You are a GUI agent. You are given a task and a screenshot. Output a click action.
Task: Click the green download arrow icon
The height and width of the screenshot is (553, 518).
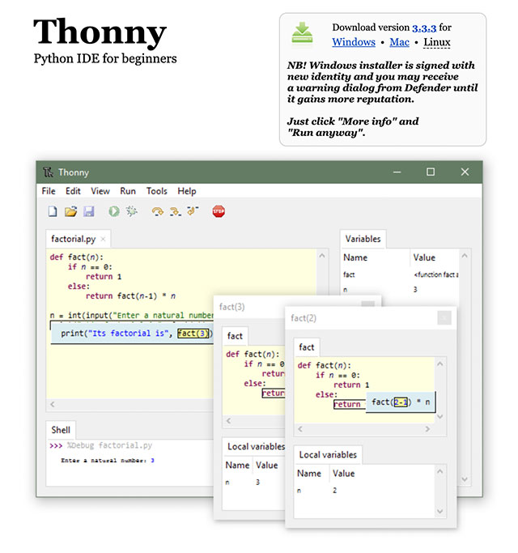pyautogui.click(x=303, y=33)
